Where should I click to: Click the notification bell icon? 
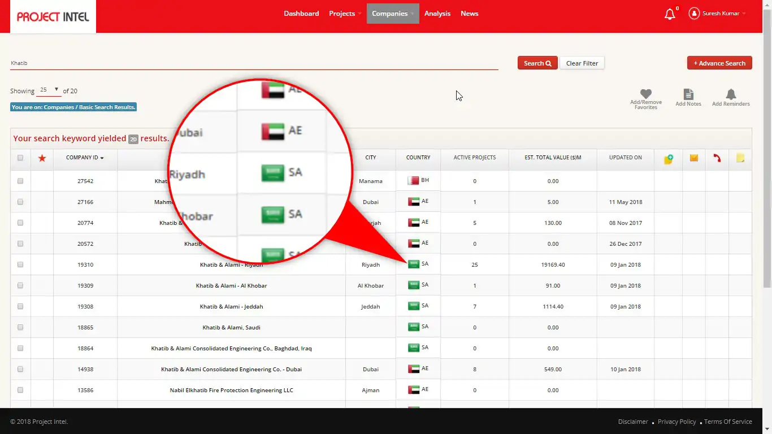tap(670, 14)
